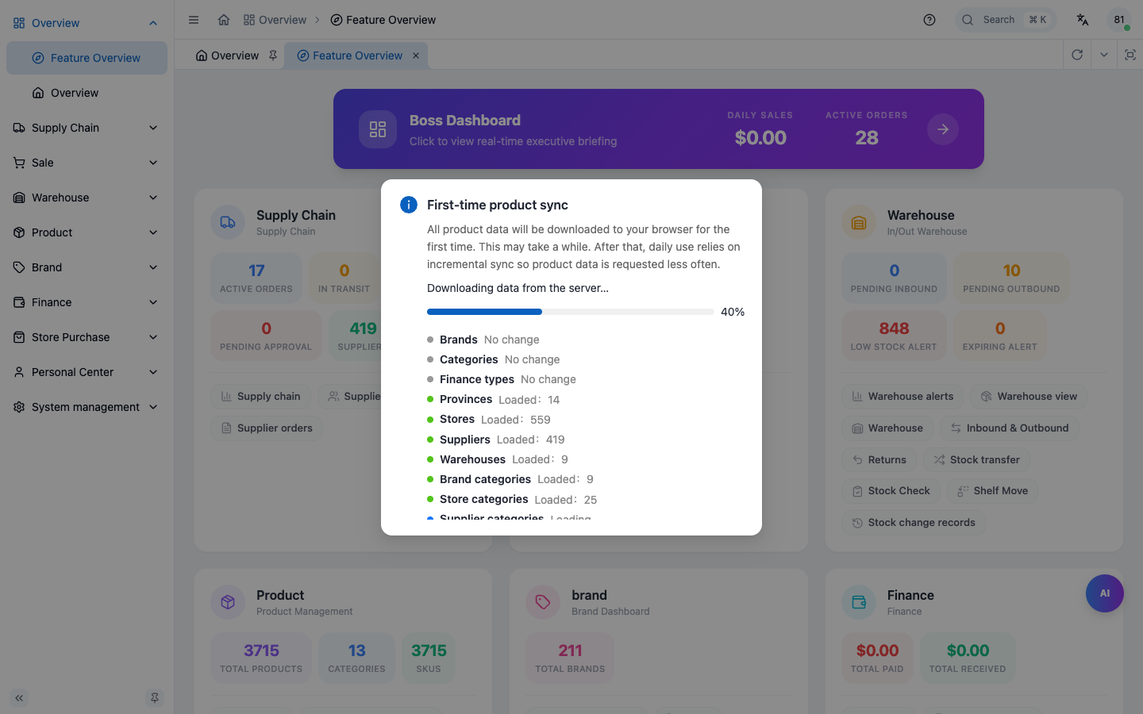Collapse the Overview sidebar group

tap(86, 23)
